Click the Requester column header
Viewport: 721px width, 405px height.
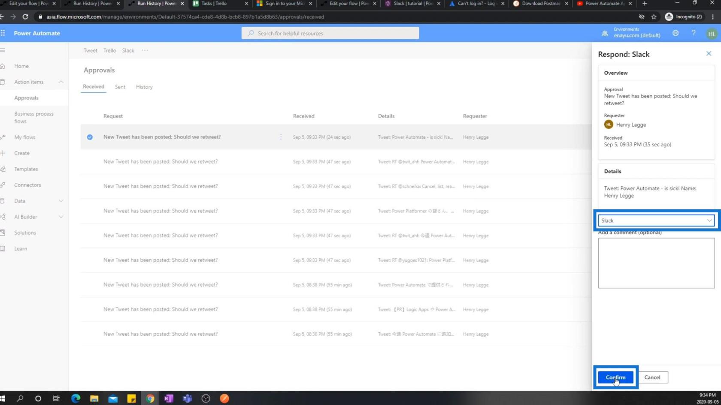point(475,116)
